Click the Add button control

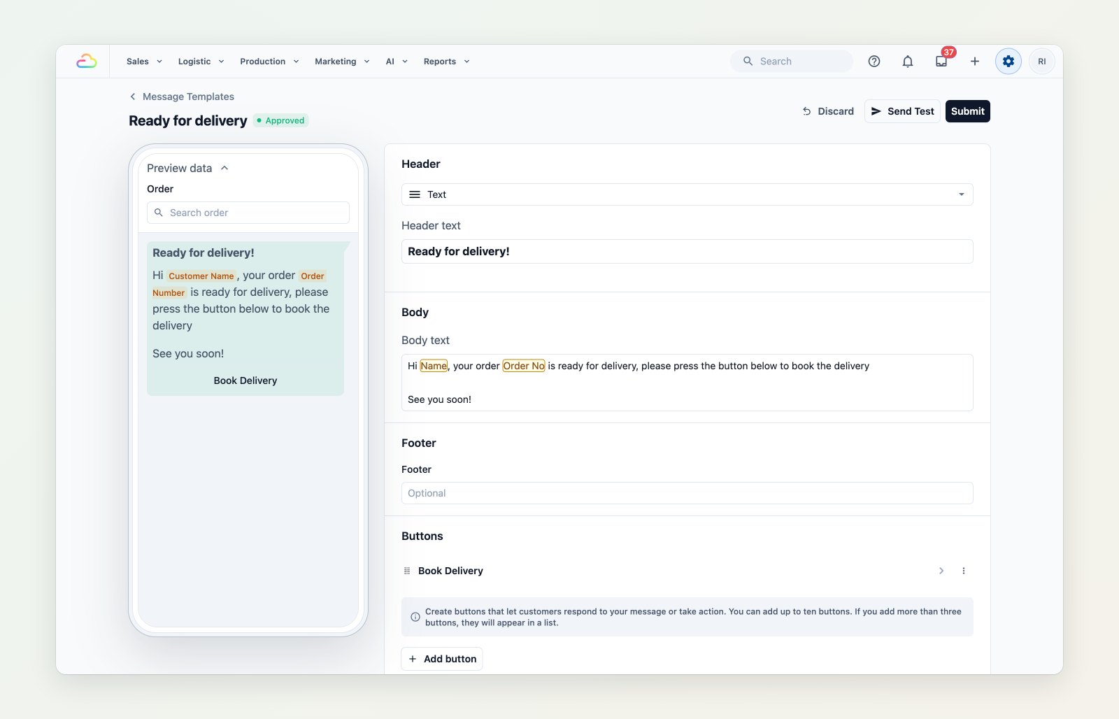[x=442, y=659]
